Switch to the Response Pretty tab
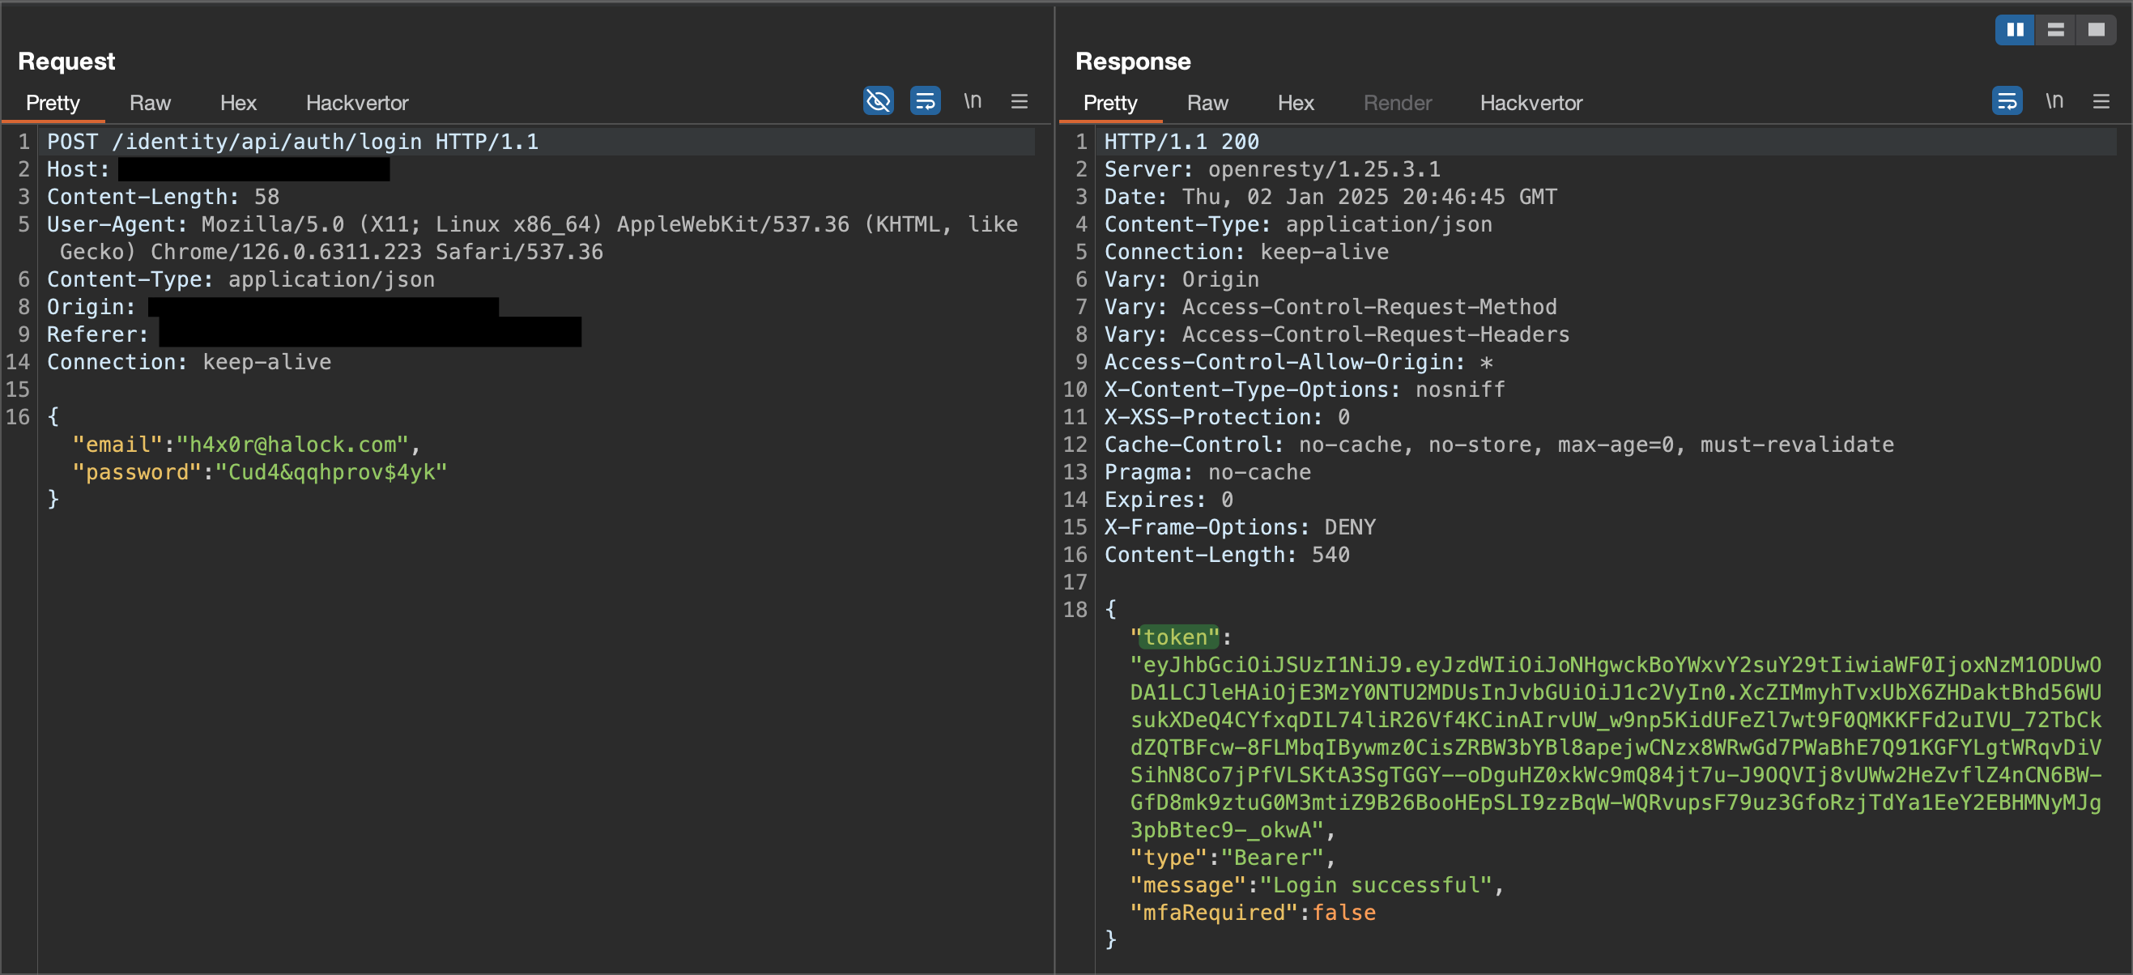Screen dimensions: 2133x975 tap(1109, 103)
